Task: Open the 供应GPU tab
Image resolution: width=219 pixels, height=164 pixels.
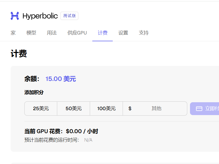Action: (x=77, y=33)
